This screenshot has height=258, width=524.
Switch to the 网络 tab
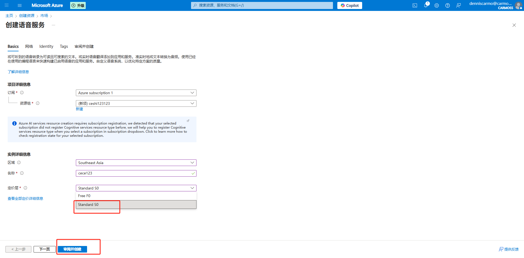pyautogui.click(x=29, y=46)
